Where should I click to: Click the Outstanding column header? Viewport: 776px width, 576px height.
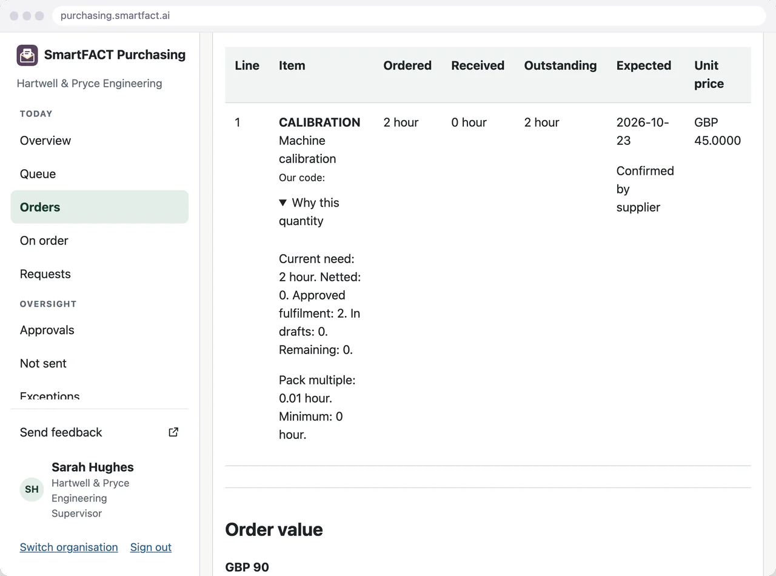[x=560, y=65]
